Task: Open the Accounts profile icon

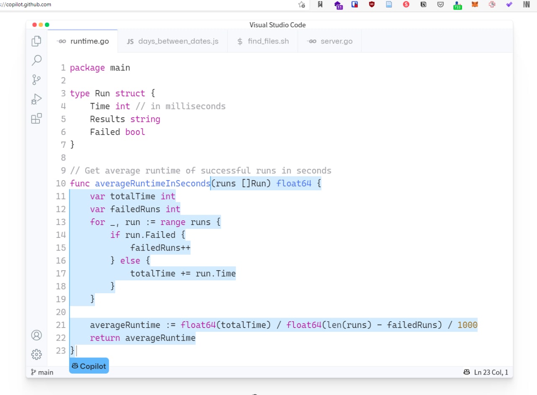Action: (36, 335)
